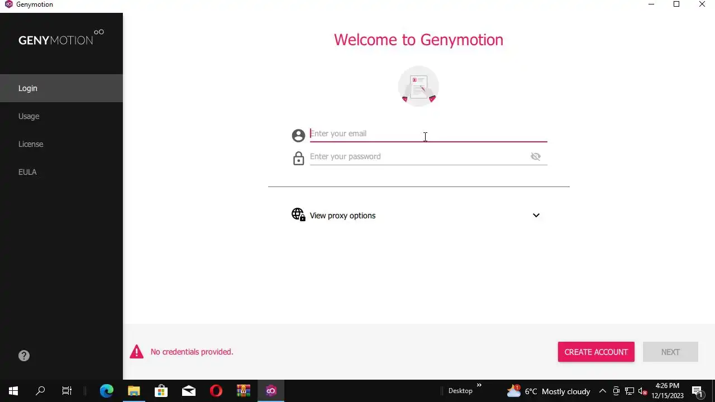The width and height of the screenshot is (715, 402).
Task: Click the Desktop toolbar label
Action: pos(460,391)
